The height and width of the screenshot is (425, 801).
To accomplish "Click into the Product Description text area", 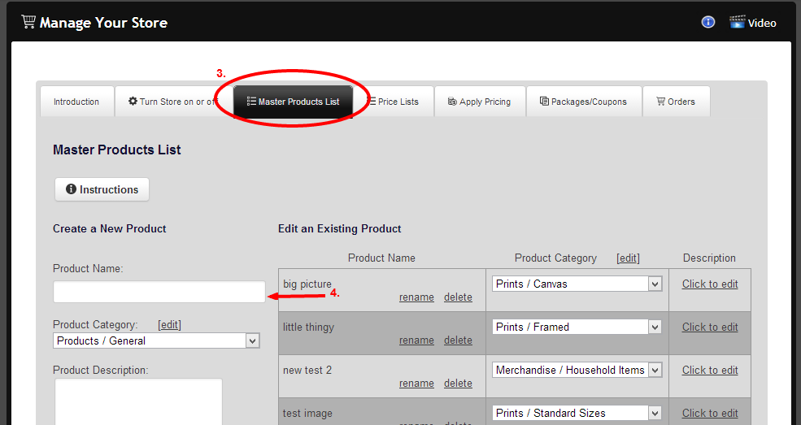I will click(137, 402).
